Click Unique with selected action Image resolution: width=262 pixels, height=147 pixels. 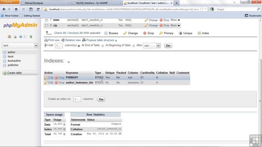185,33
